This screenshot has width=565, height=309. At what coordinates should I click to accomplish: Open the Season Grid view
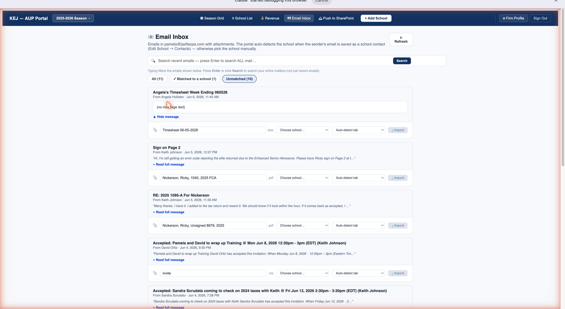click(212, 18)
